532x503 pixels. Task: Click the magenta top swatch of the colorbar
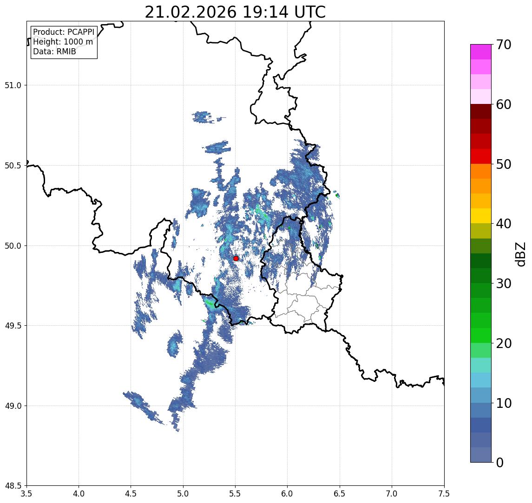point(481,52)
